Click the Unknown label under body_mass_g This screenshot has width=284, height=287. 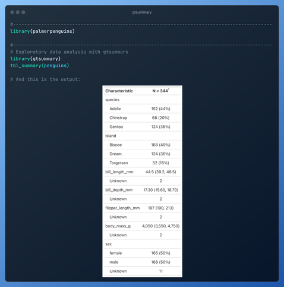tap(118, 235)
